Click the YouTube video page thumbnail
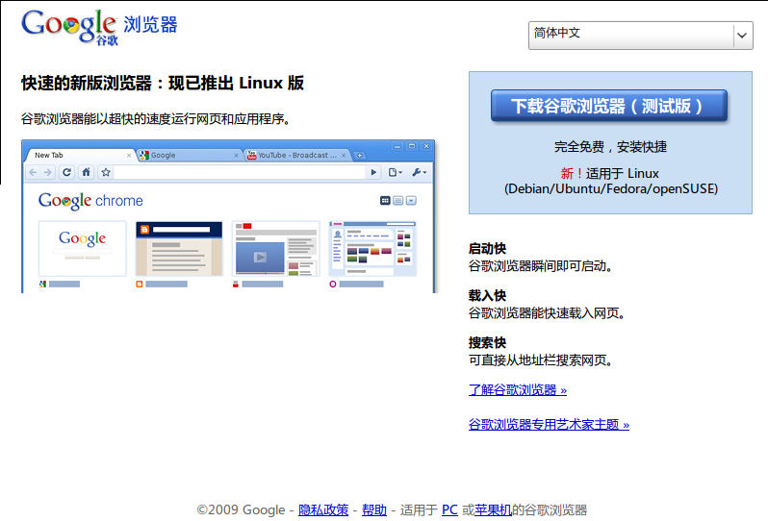 [276, 249]
